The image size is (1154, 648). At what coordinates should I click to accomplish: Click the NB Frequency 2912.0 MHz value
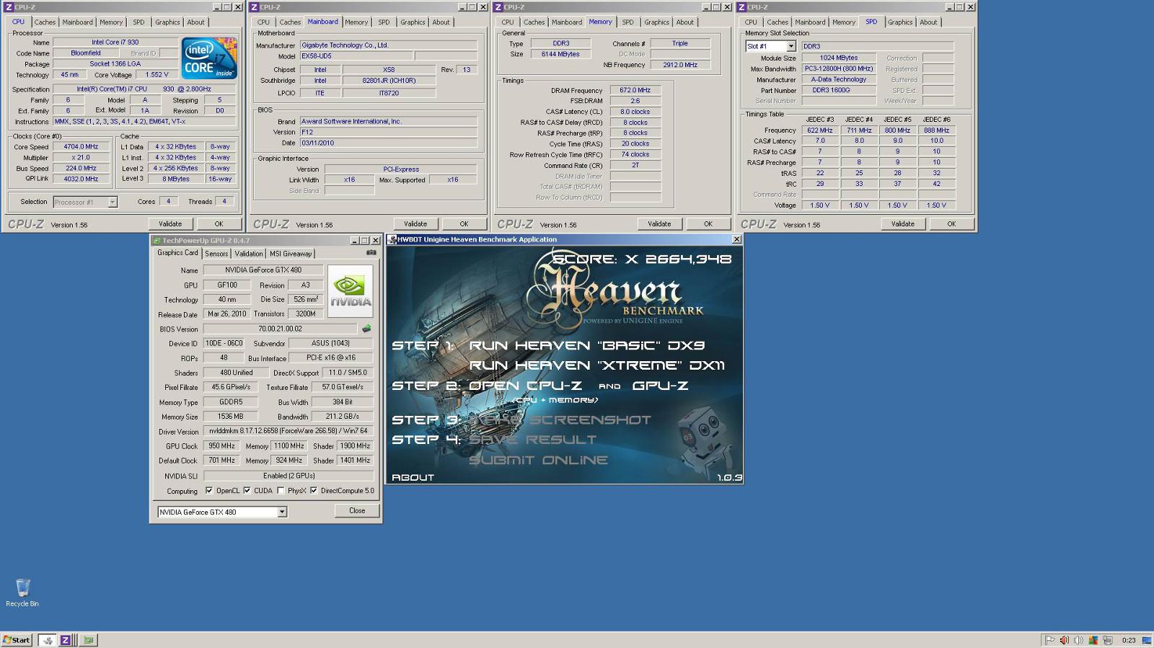pos(680,65)
